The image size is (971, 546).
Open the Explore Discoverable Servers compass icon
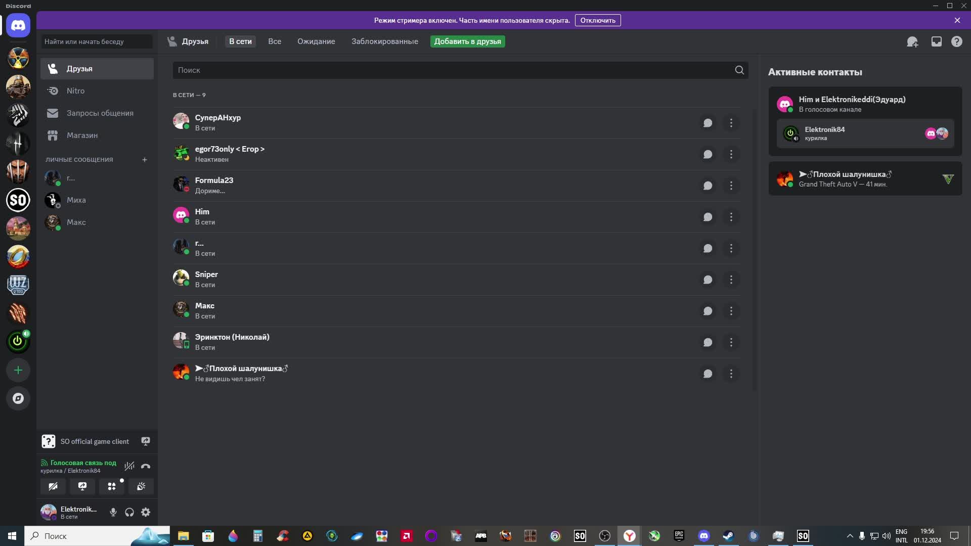(x=18, y=398)
